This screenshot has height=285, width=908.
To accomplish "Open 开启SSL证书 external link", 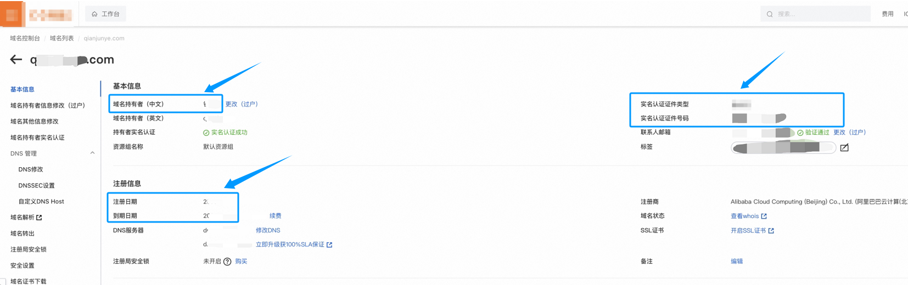I will [752, 231].
